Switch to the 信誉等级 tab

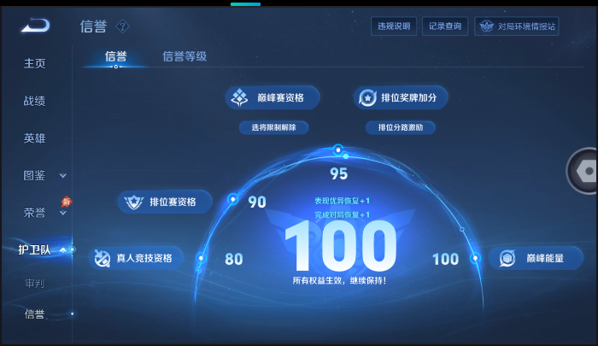pyautogui.click(x=185, y=56)
